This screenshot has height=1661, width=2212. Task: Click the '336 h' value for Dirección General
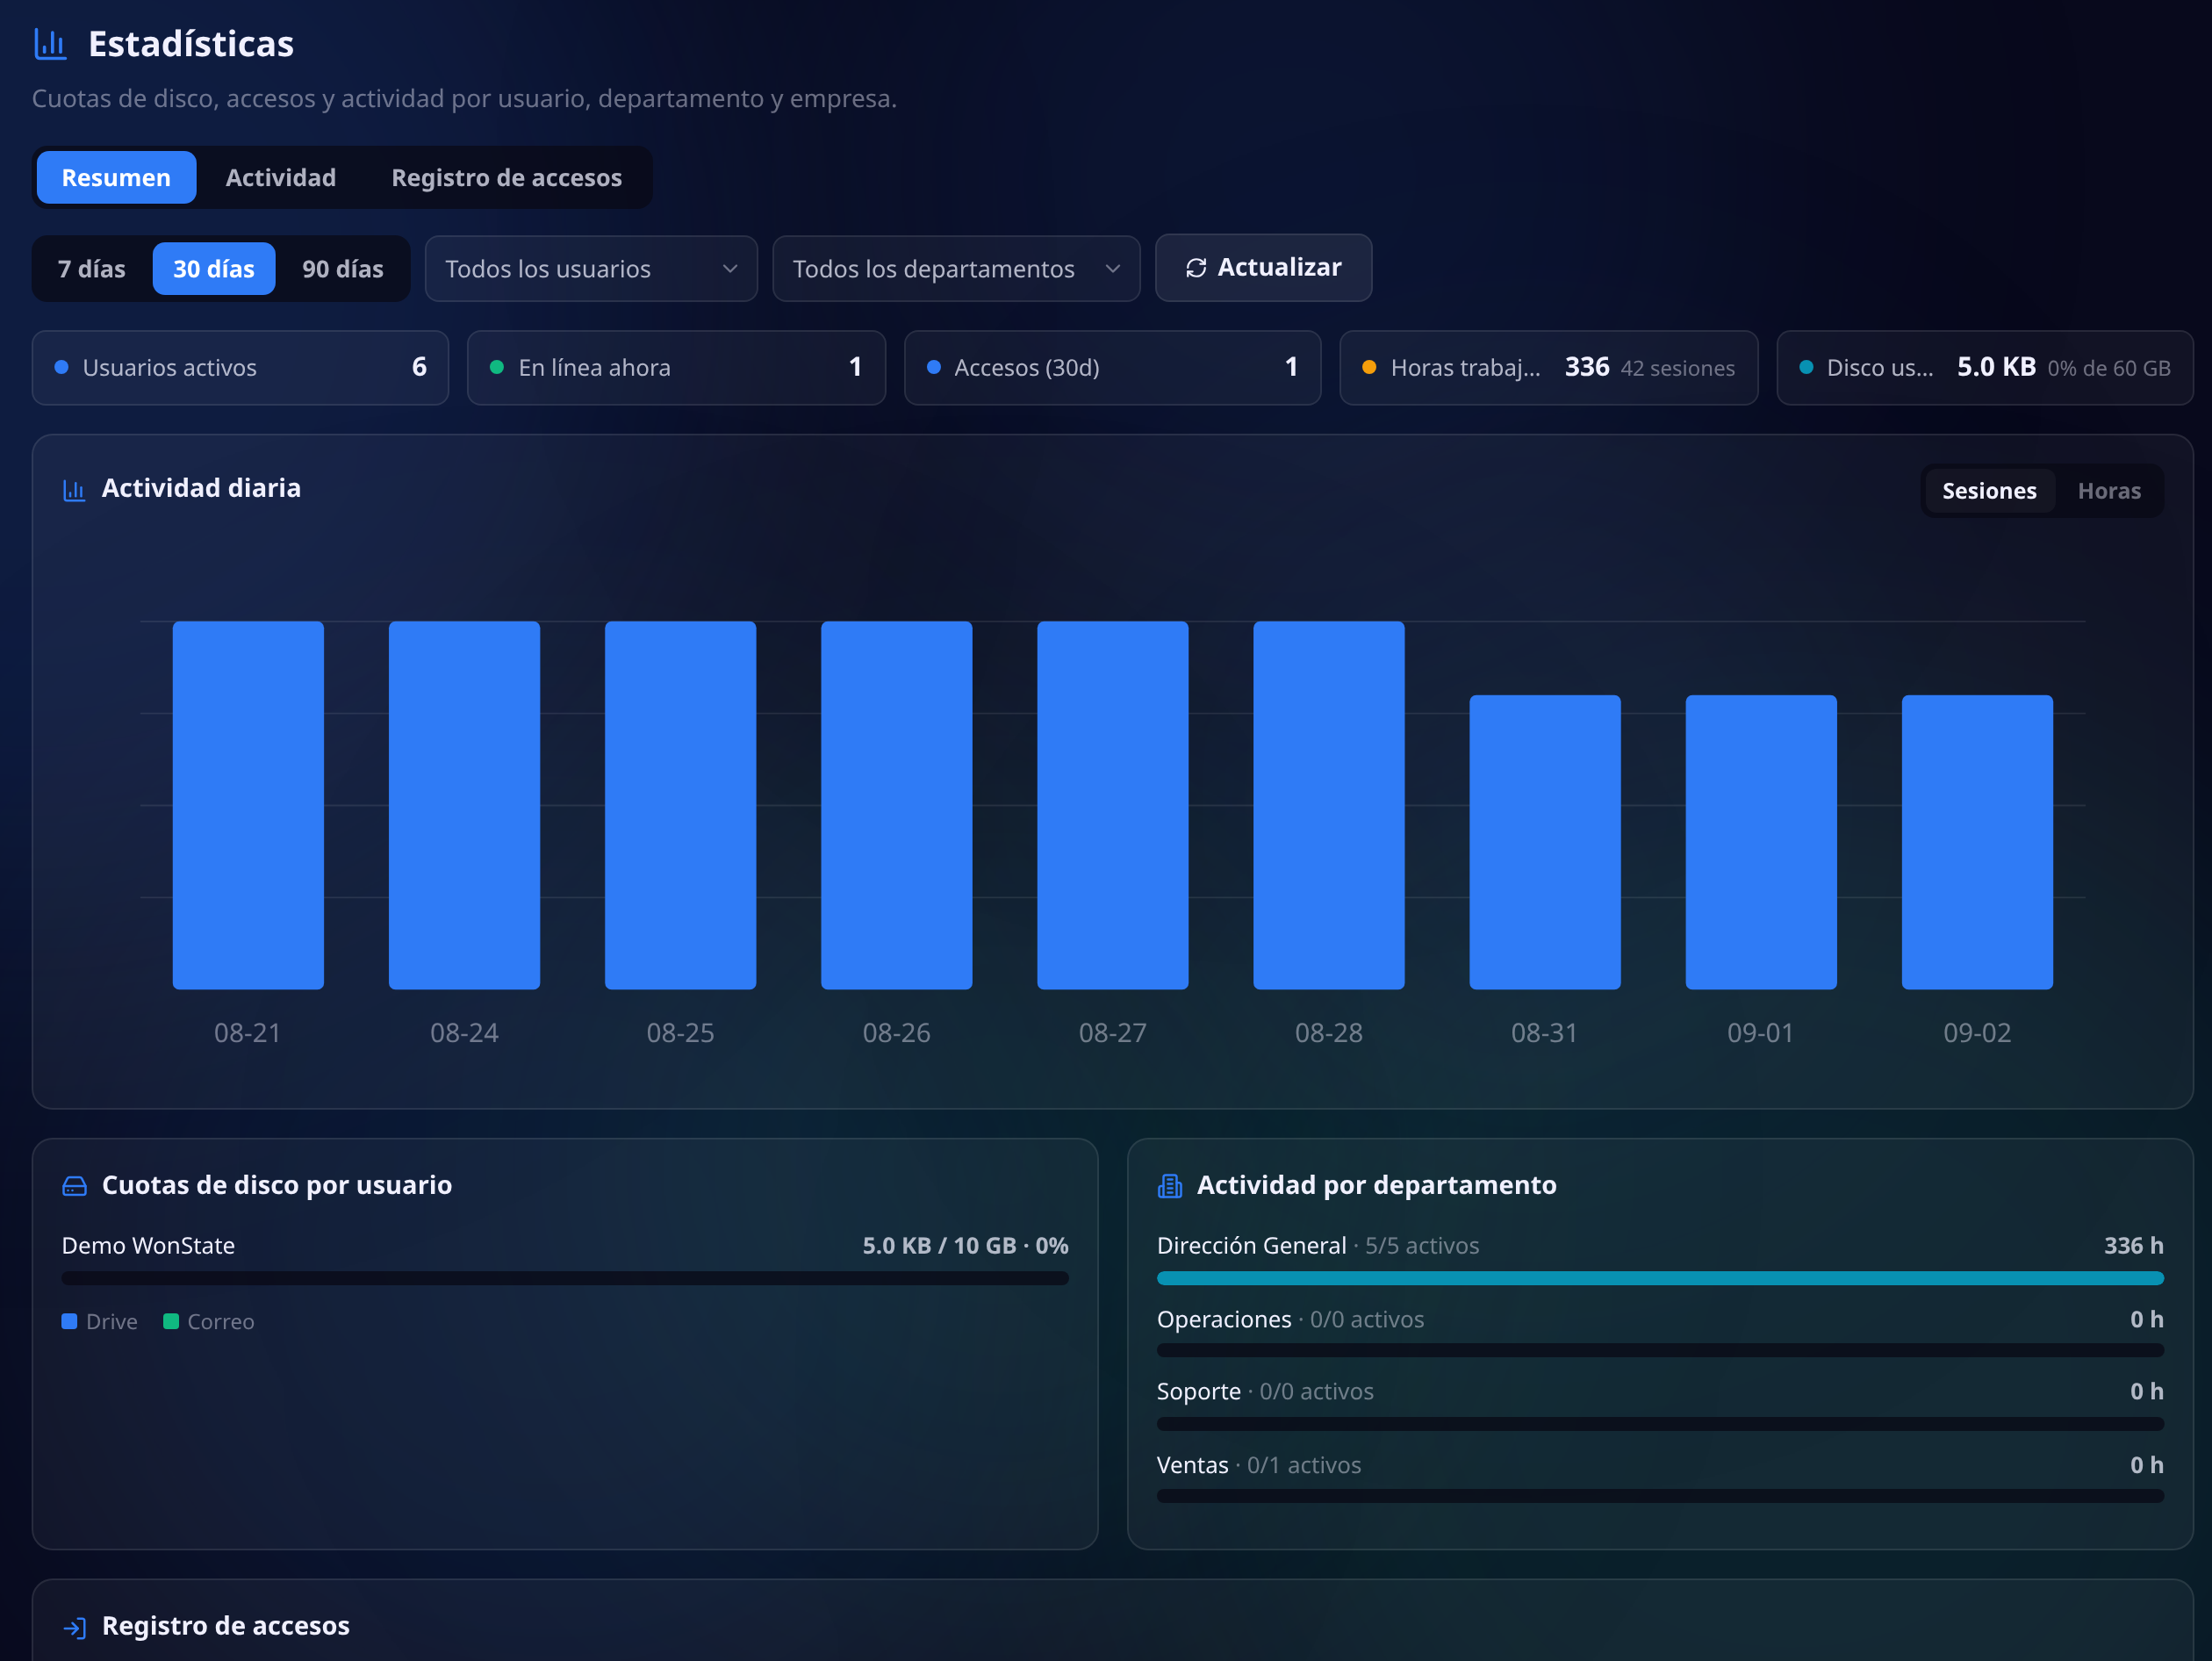point(2133,1245)
